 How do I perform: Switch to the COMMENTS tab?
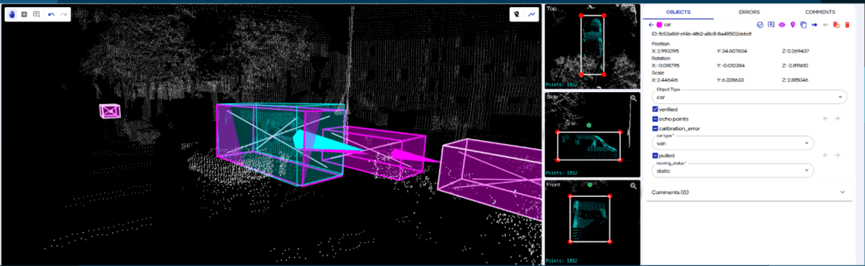coord(820,12)
